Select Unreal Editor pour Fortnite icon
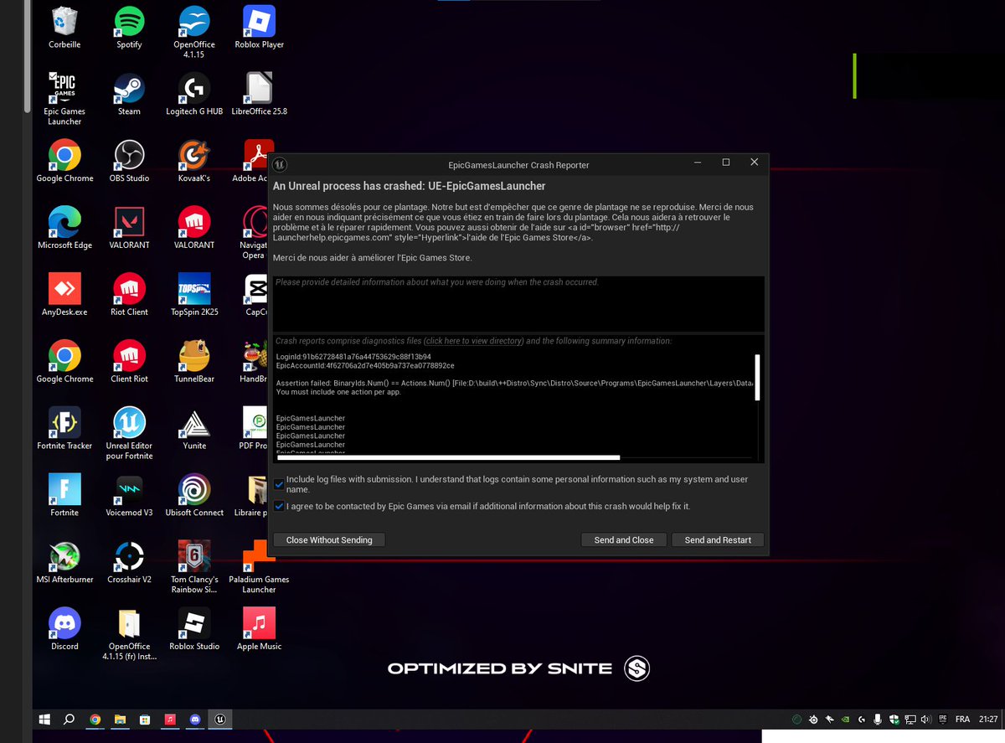Image resolution: width=1005 pixels, height=743 pixels. [x=129, y=434]
